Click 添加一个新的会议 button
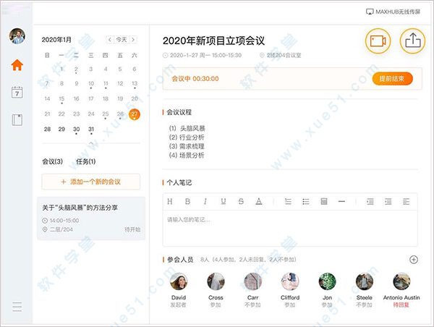Viewport: 434px width, 327px height. coord(91,182)
